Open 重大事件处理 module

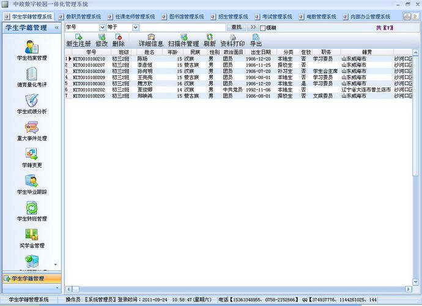point(32,131)
